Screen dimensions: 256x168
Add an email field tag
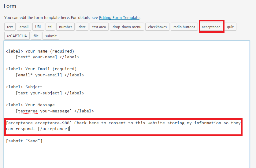(x=24, y=27)
